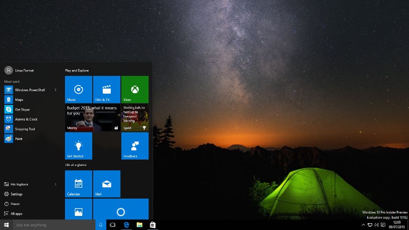Image resolution: width=409 pixels, height=230 pixels.
Task: Click the Windows Start button
Action: click(6, 225)
